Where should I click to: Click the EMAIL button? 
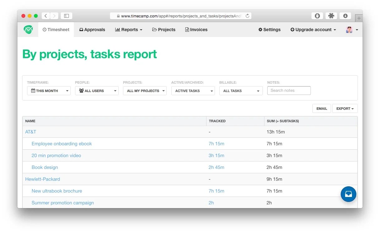[321, 108]
